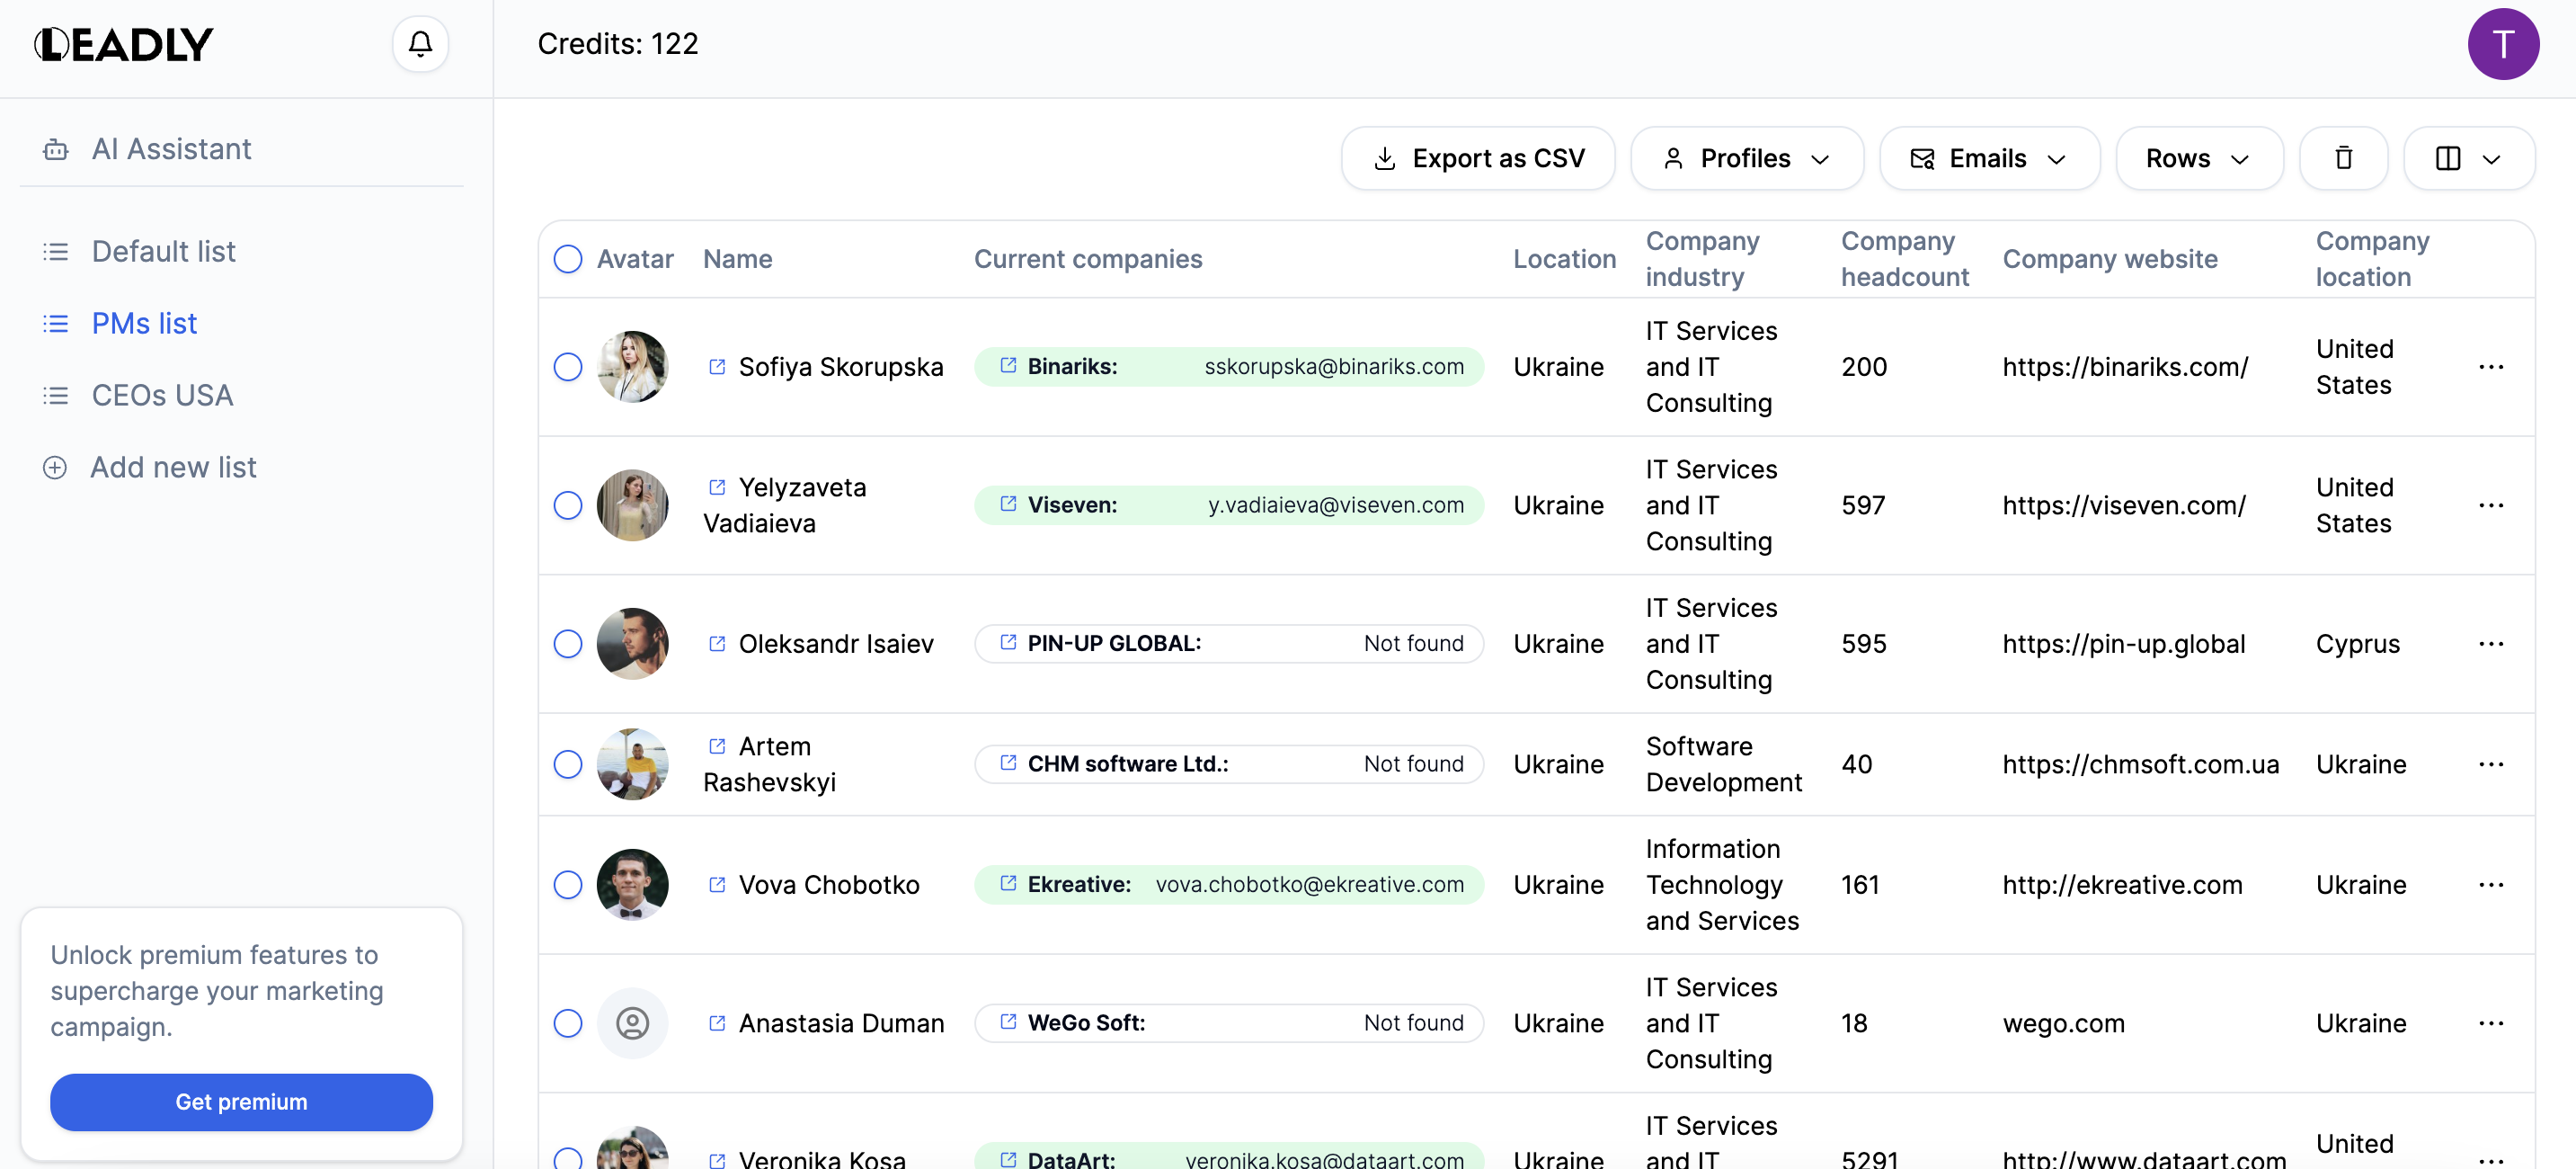Switch to the CEOs USA list
The height and width of the screenshot is (1169, 2576).
(x=162, y=396)
